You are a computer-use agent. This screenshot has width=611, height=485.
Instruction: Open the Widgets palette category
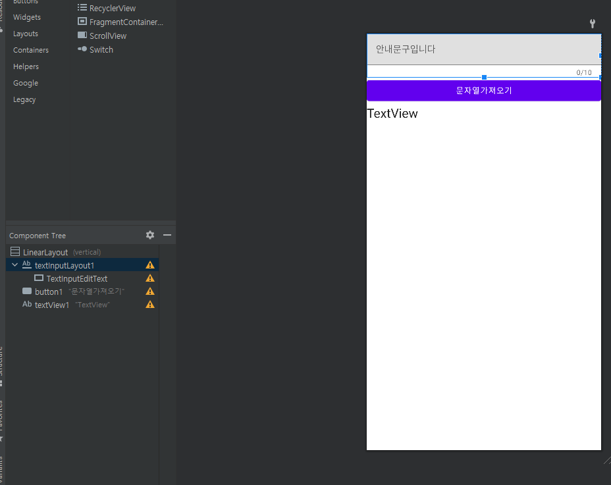(27, 17)
